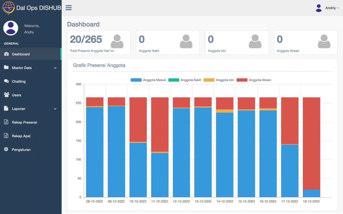Screen dimensions: 343x214
Task: Click the Anggota Izin orange legend swatch
Action: click(x=209, y=80)
